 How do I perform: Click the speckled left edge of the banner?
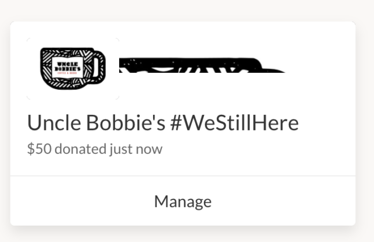click(x=130, y=65)
